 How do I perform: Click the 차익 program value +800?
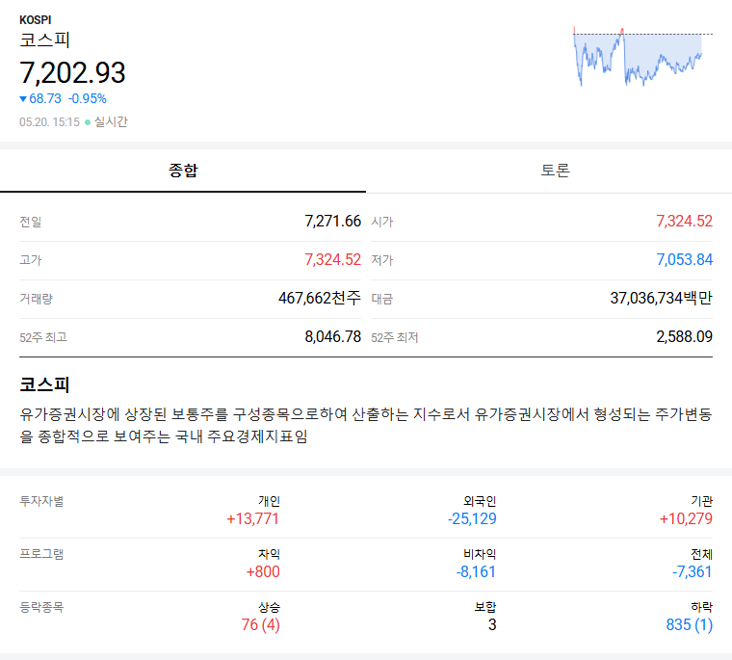263,571
